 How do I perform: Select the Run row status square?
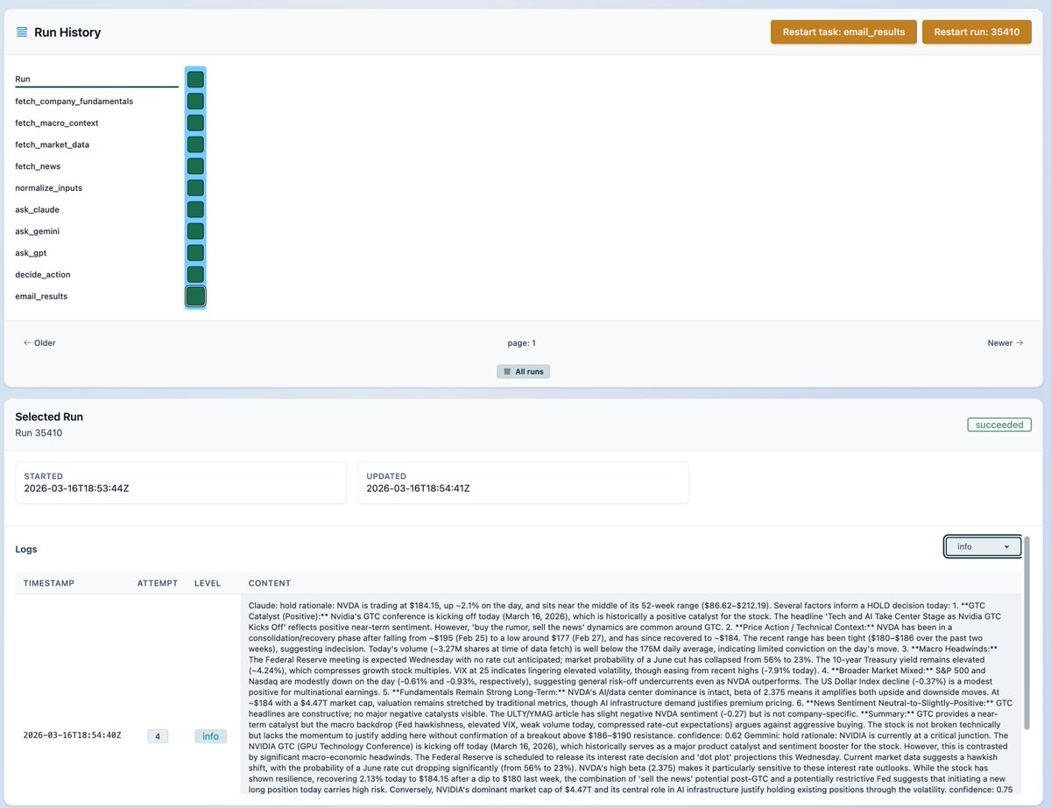pos(195,80)
